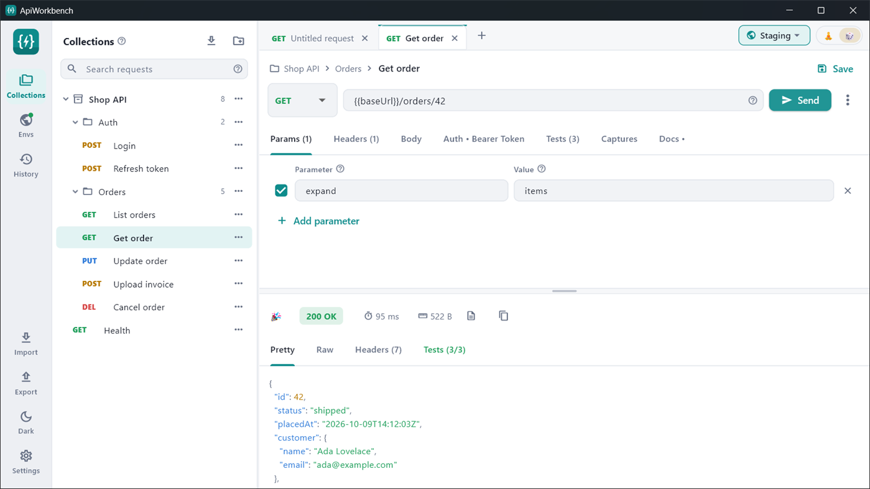Collapse the Shop API collection

66,99
